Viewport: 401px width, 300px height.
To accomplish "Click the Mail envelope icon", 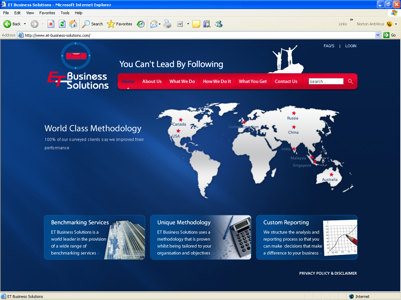I will pyautogui.click(x=154, y=24).
